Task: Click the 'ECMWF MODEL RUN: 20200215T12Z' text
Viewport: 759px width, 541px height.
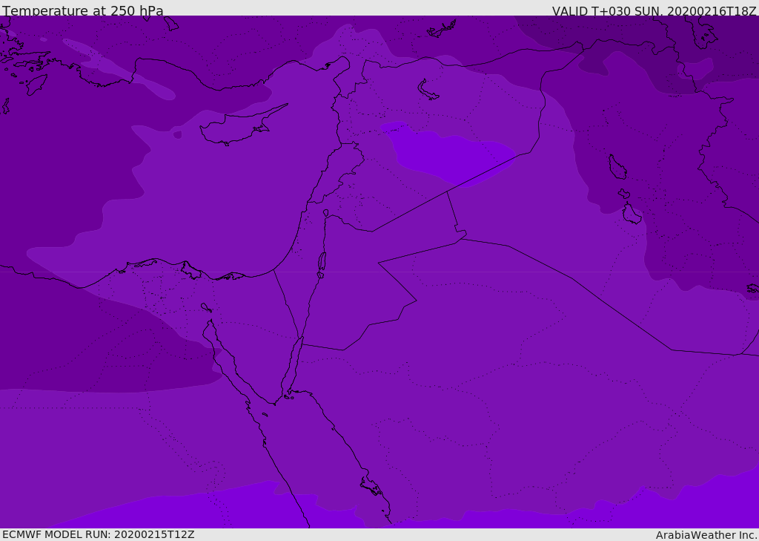Action: coord(99,534)
